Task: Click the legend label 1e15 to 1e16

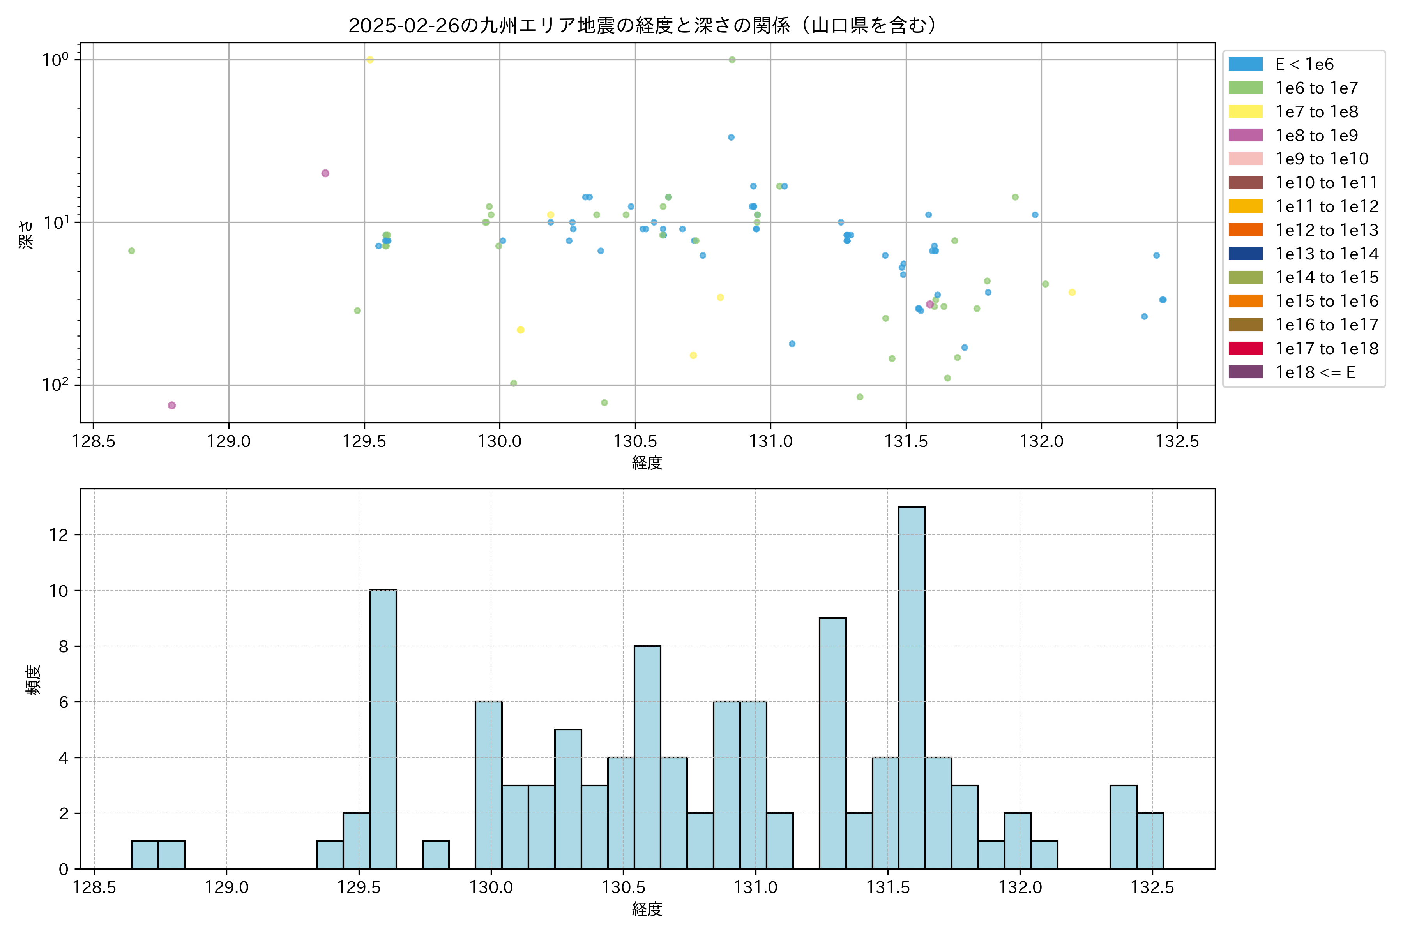Action: pos(1327,301)
